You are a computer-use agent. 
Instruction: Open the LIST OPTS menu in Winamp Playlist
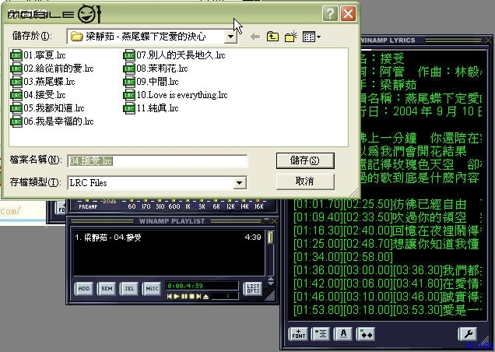click(253, 288)
